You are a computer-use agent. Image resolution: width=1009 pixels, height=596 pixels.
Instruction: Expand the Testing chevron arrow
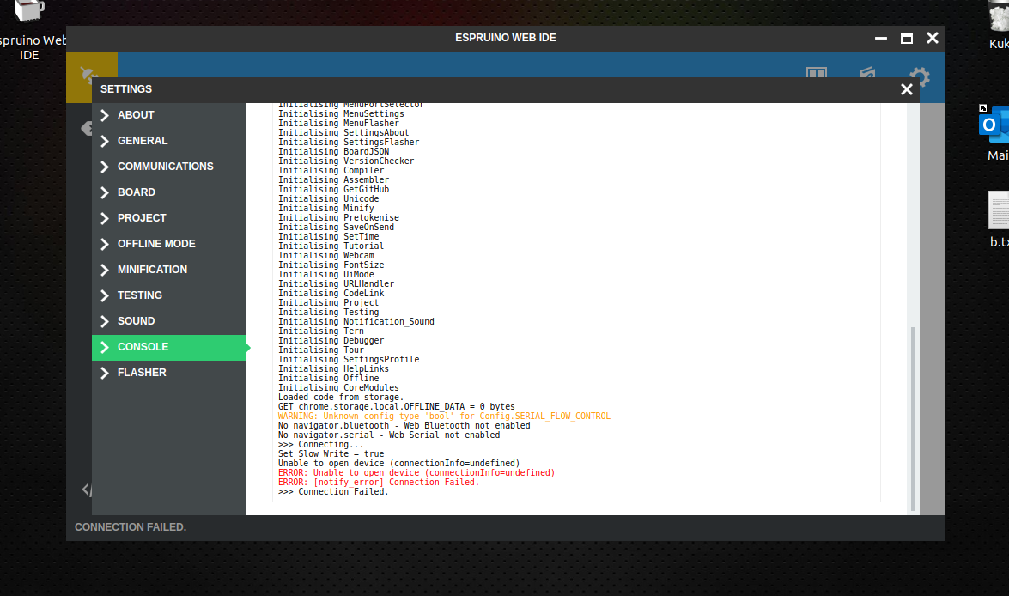tap(105, 295)
